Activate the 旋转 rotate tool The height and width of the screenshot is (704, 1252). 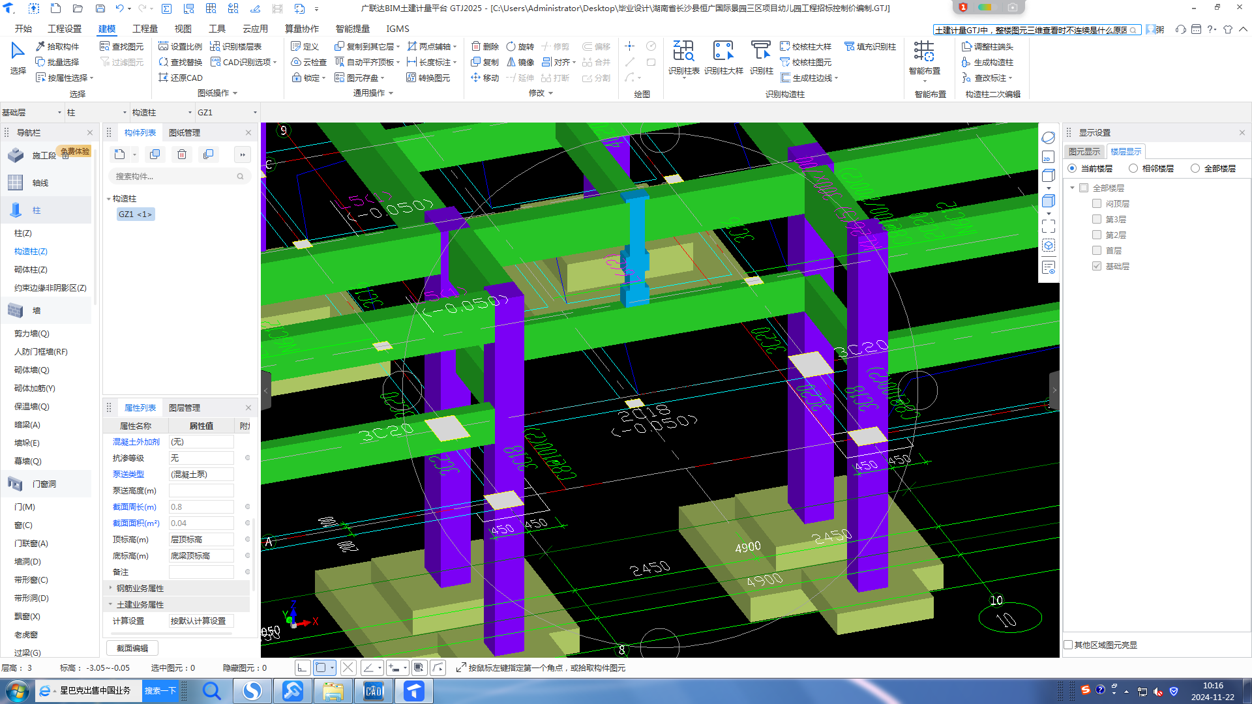[x=520, y=46]
